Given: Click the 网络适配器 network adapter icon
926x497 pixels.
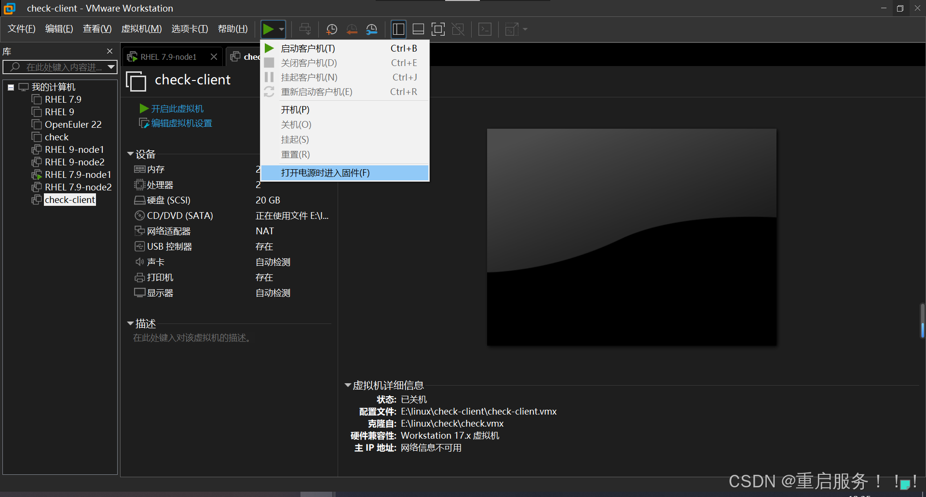Looking at the screenshot, I should coord(139,231).
